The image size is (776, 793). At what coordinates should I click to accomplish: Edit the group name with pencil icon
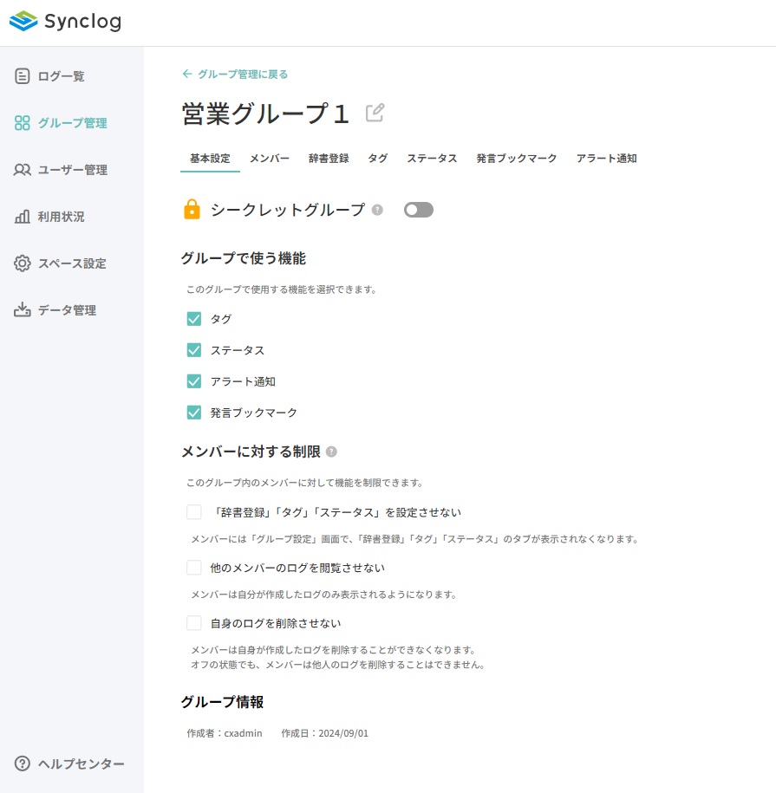375,113
